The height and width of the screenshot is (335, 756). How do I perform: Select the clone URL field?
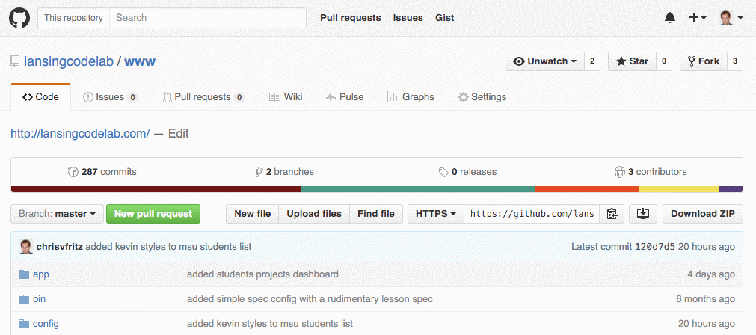click(532, 214)
